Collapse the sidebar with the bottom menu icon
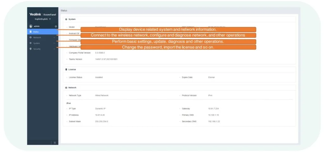This screenshot has width=325, height=154. click(55, 143)
